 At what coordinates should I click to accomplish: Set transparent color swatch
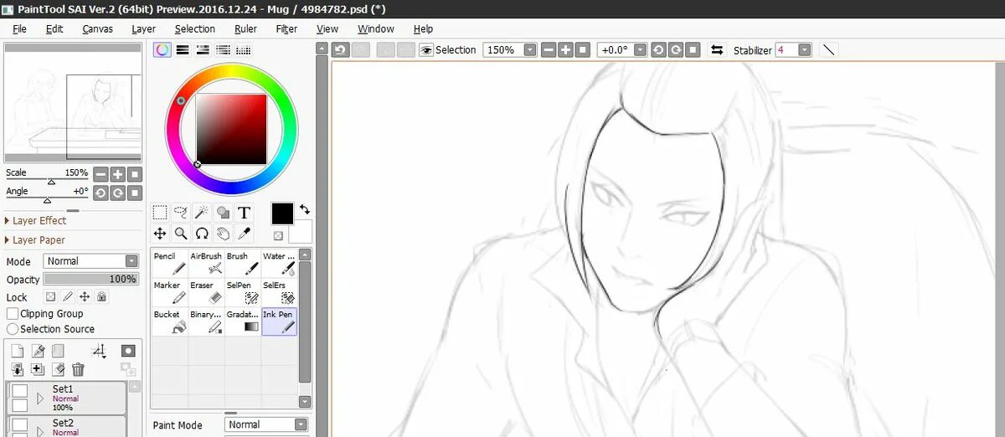(278, 236)
